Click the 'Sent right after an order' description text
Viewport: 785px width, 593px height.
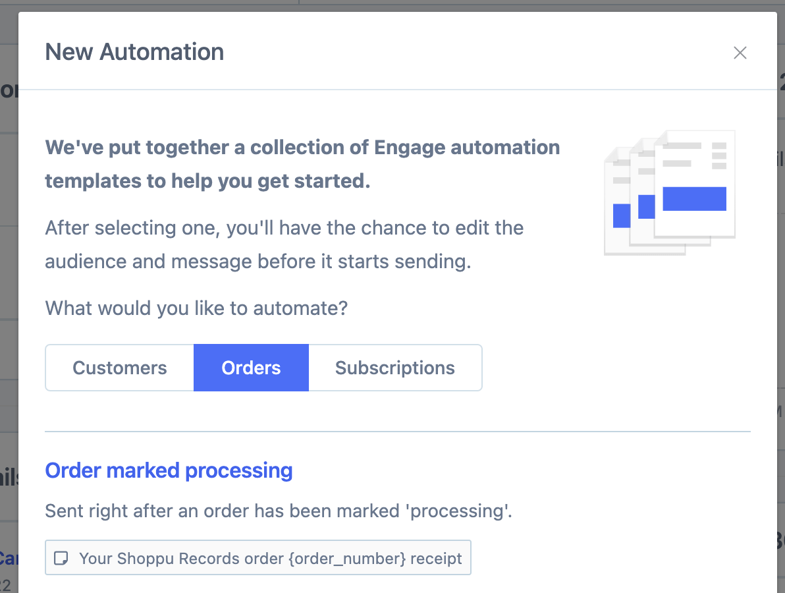click(x=278, y=511)
